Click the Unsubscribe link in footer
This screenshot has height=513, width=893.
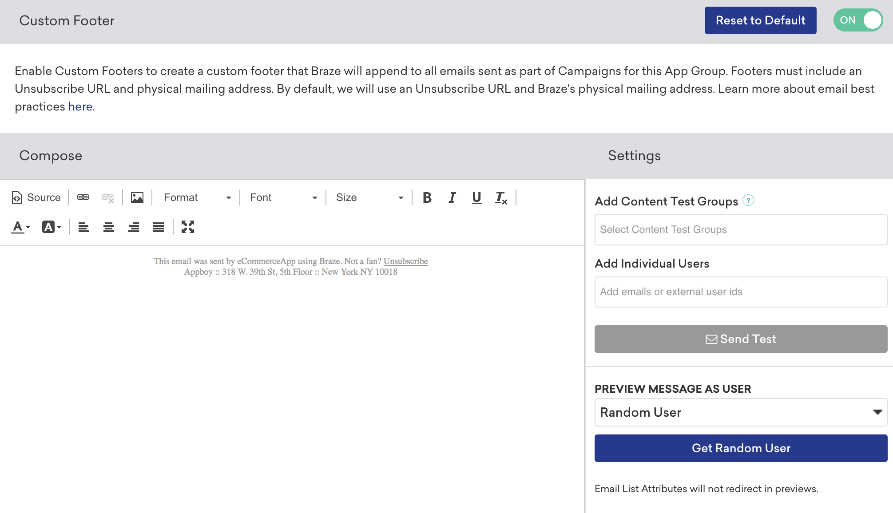(x=405, y=262)
